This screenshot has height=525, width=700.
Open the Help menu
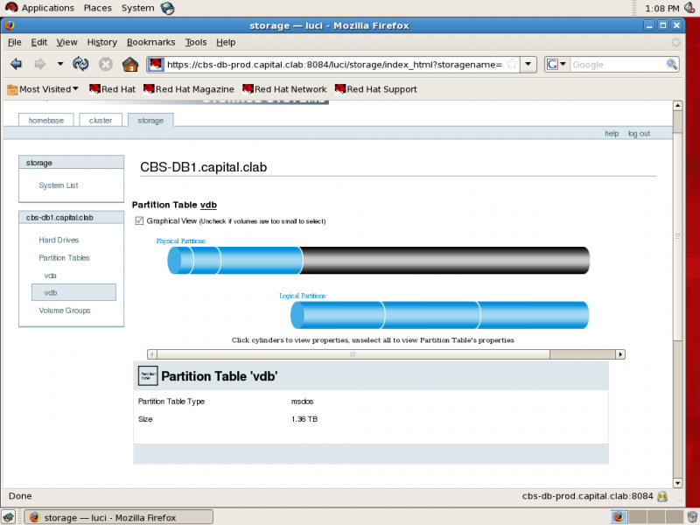click(x=226, y=42)
